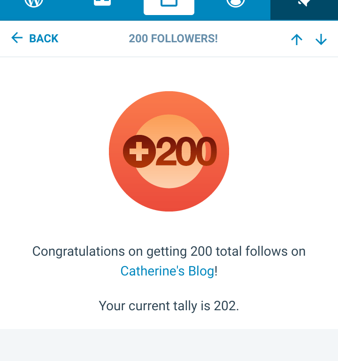The image size is (338, 361).
Task: Tap the white center tab button
Action: click(169, 6)
